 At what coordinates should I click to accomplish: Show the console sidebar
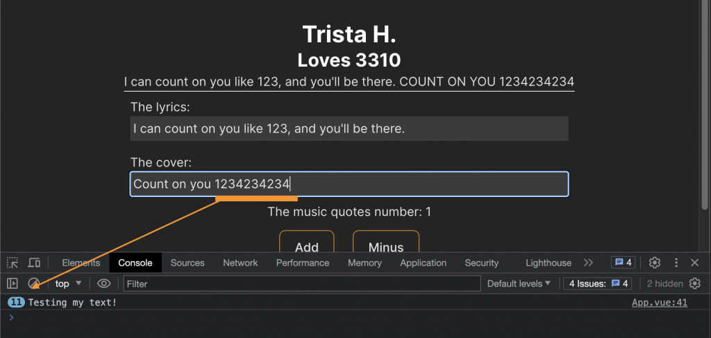(x=12, y=283)
